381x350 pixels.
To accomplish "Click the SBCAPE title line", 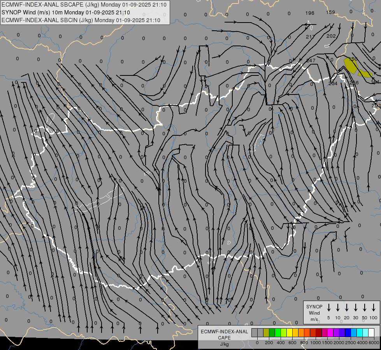I will click(x=84, y=5).
